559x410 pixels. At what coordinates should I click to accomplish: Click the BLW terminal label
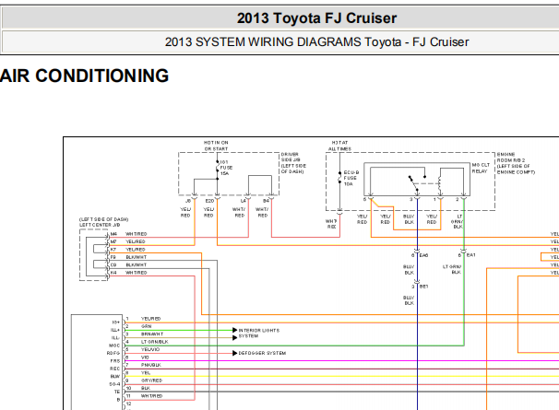click(114, 377)
